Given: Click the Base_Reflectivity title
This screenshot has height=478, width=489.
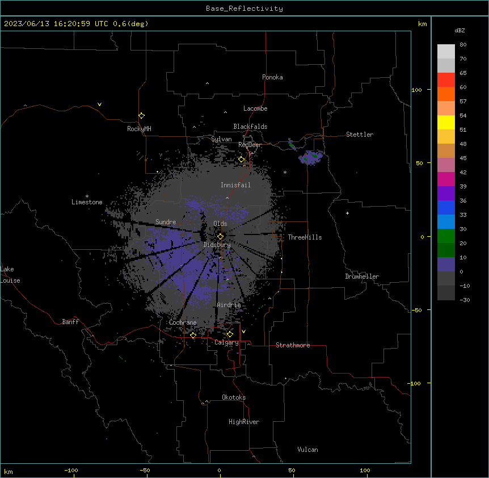Looking at the screenshot, I should pyautogui.click(x=244, y=9).
